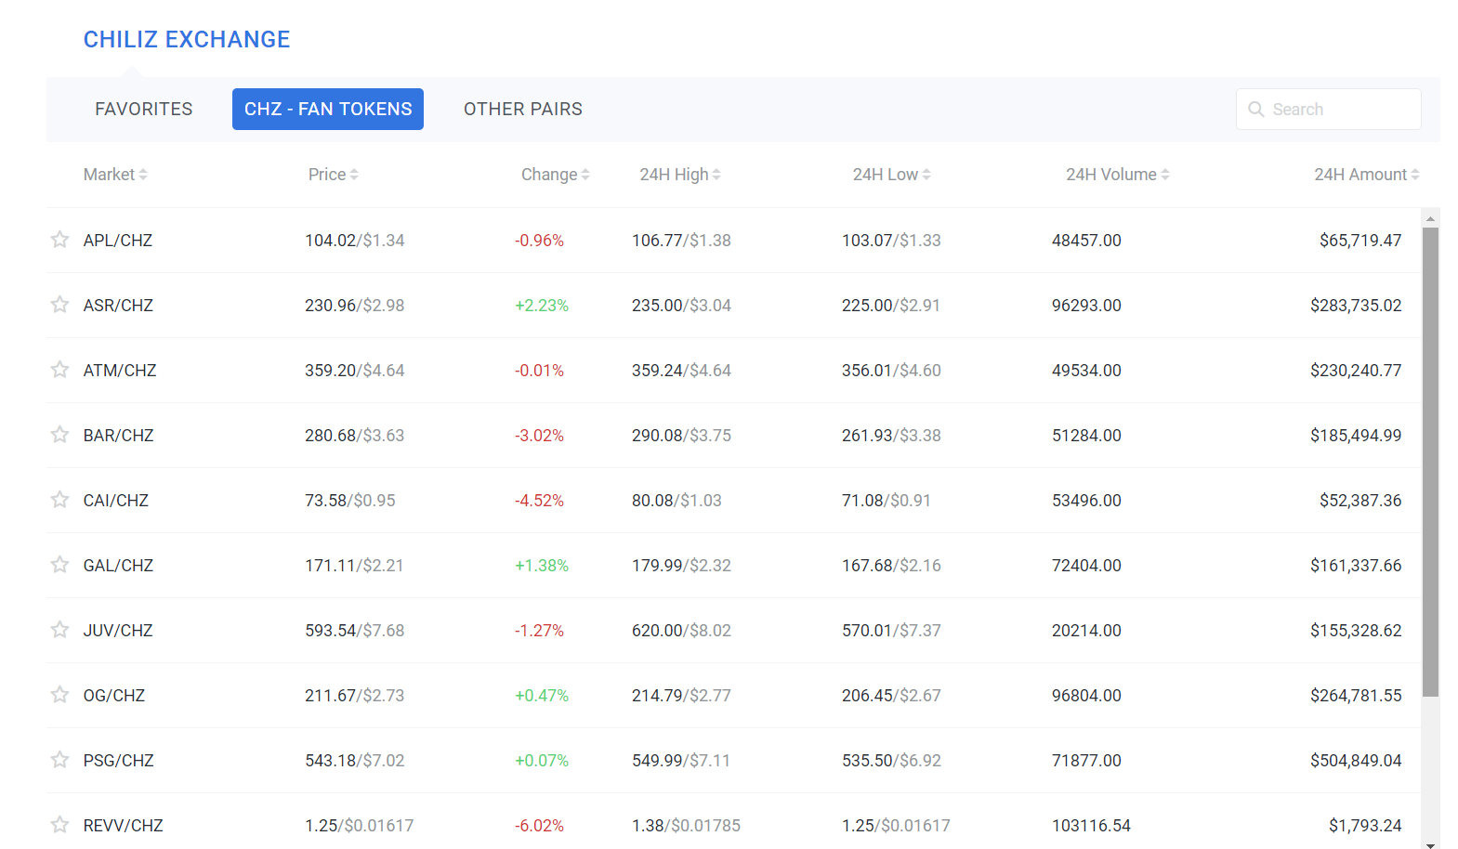Viewport: 1458px width, 849px height.
Task: Select REVV/CHZ change -6.02%
Action: click(x=540, y=825)
